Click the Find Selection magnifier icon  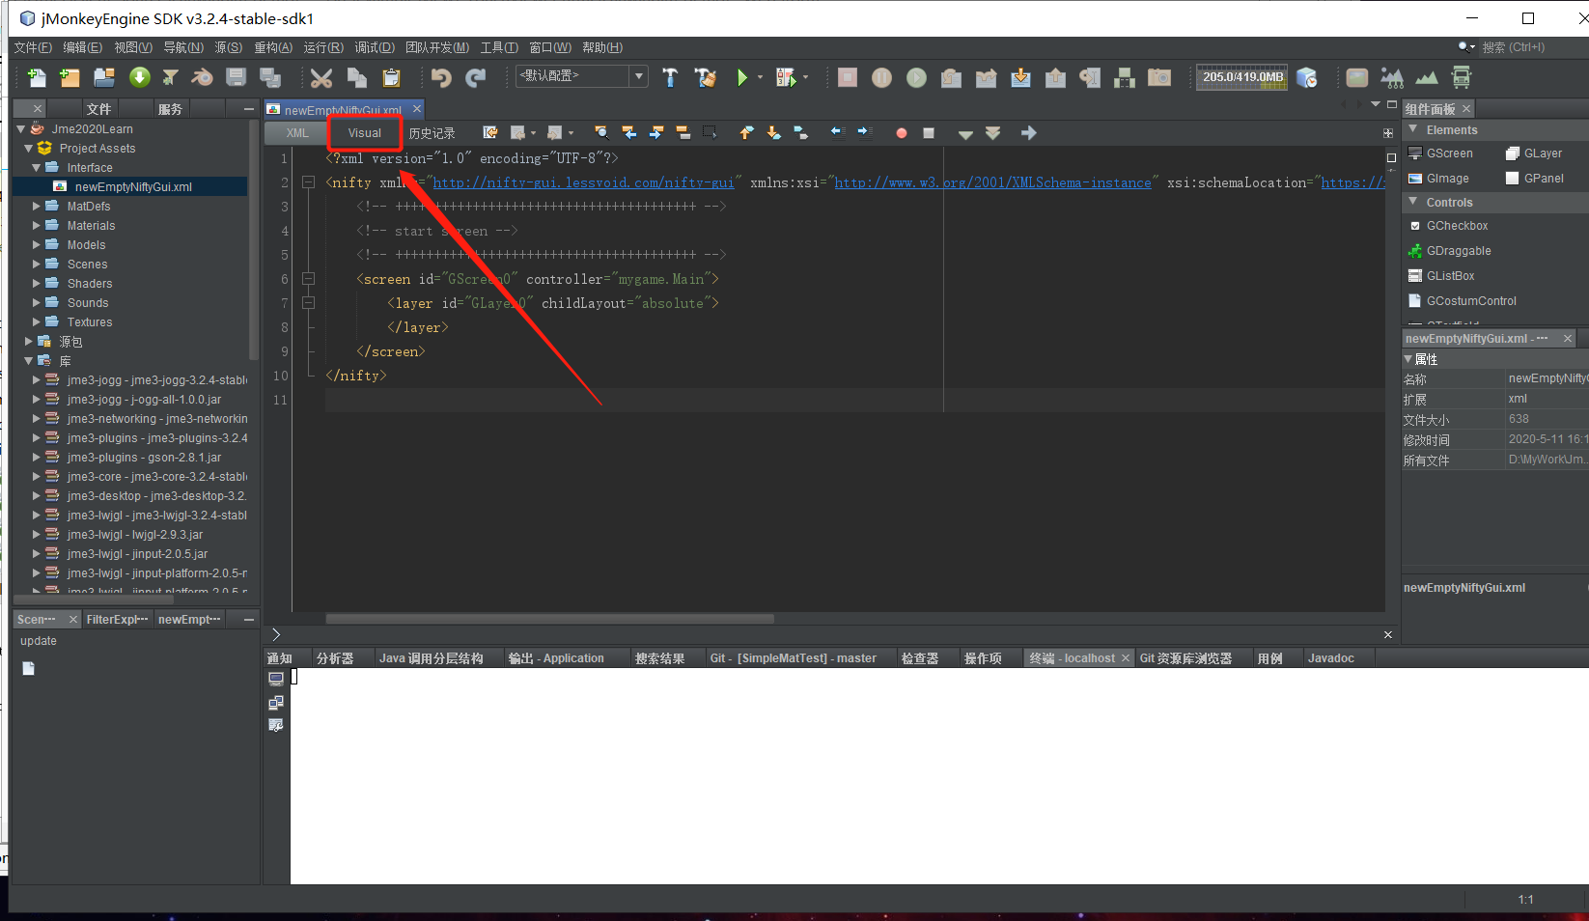coord(601,132)
